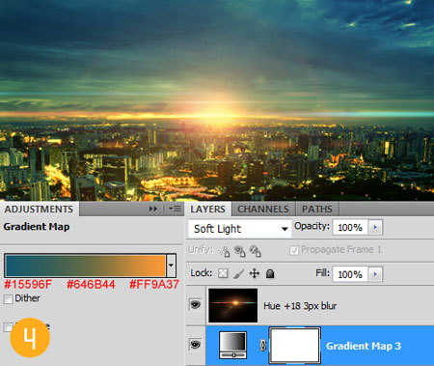434x366 pixels.
Task: Select Gradient Map 3 adjustment icon thumbnail
Action: [233, 345]
